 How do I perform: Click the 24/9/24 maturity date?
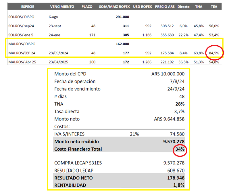click(176, 89)
